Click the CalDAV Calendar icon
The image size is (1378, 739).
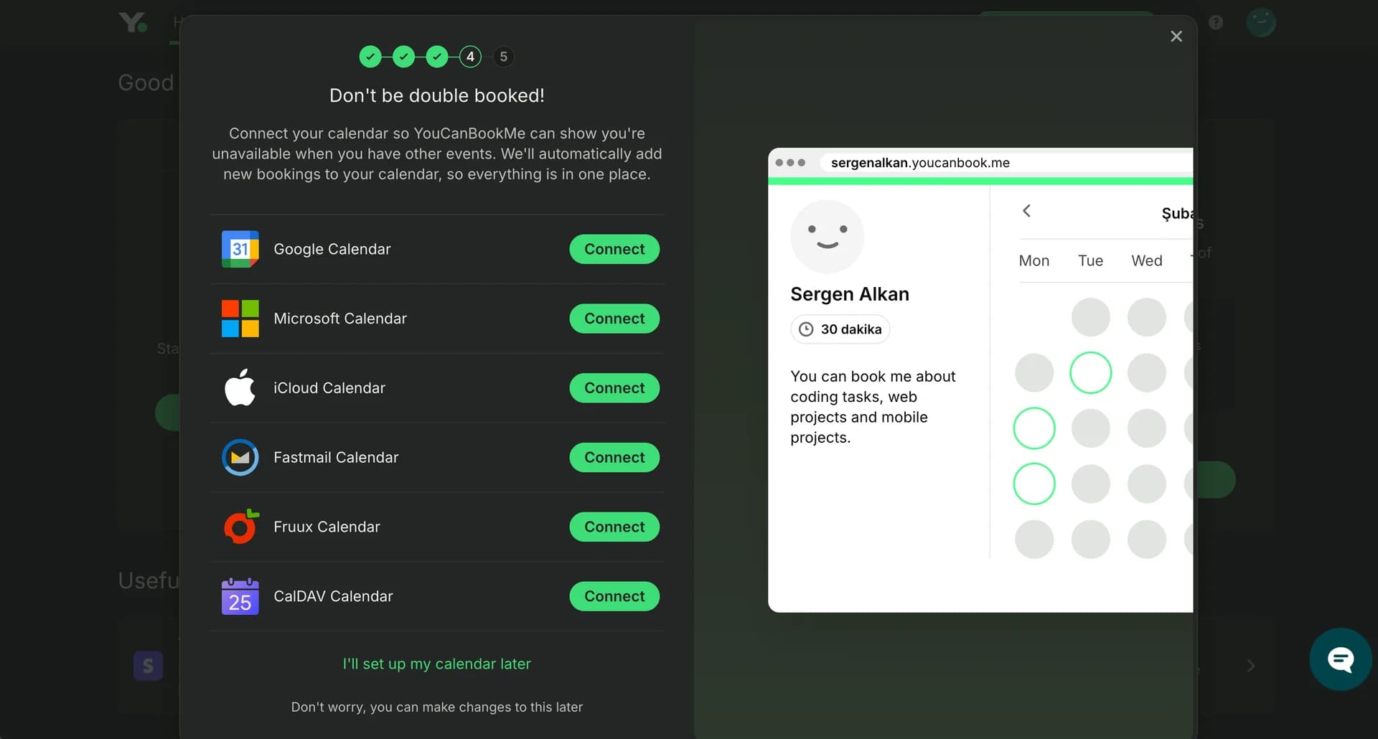[240, 596]
